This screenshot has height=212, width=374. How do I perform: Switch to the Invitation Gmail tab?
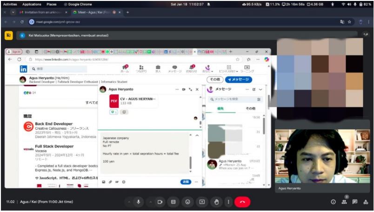(43, 12)
